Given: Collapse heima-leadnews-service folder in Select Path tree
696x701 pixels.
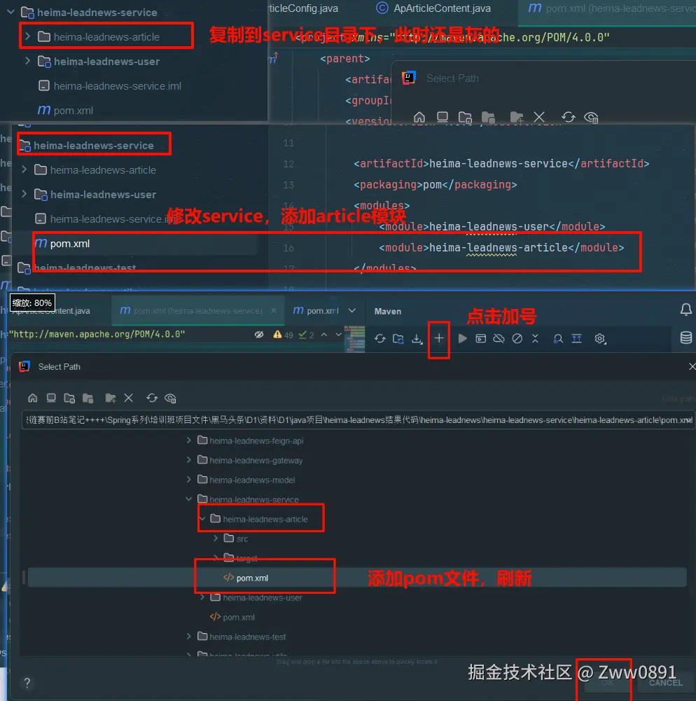Looking at the screenshot, I should [x=188, y=499].
